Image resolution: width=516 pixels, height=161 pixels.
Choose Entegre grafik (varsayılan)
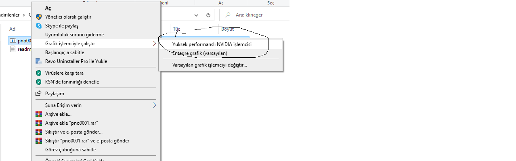click(221, 53)
